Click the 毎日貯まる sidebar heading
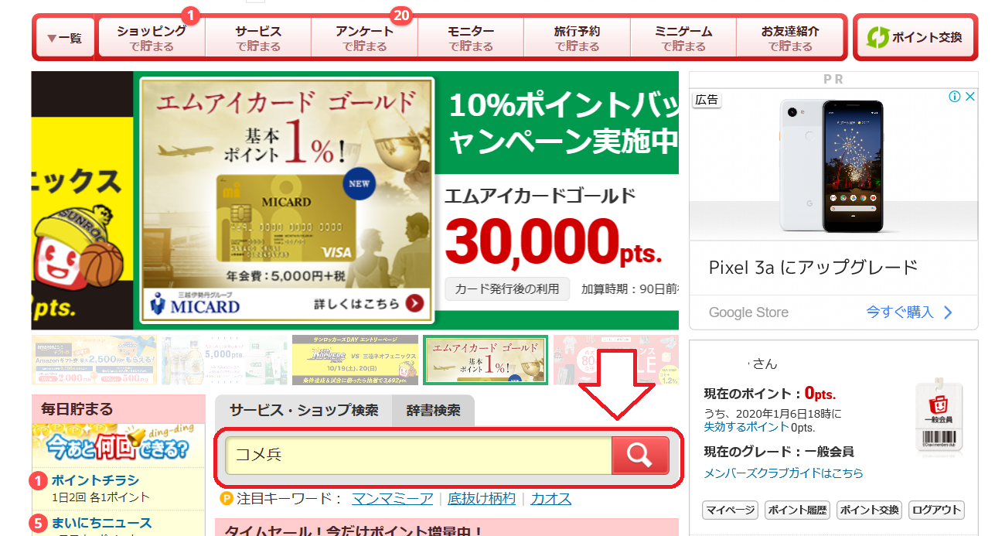The width and height of the screenshot is (995, 536). pos(77,408)
